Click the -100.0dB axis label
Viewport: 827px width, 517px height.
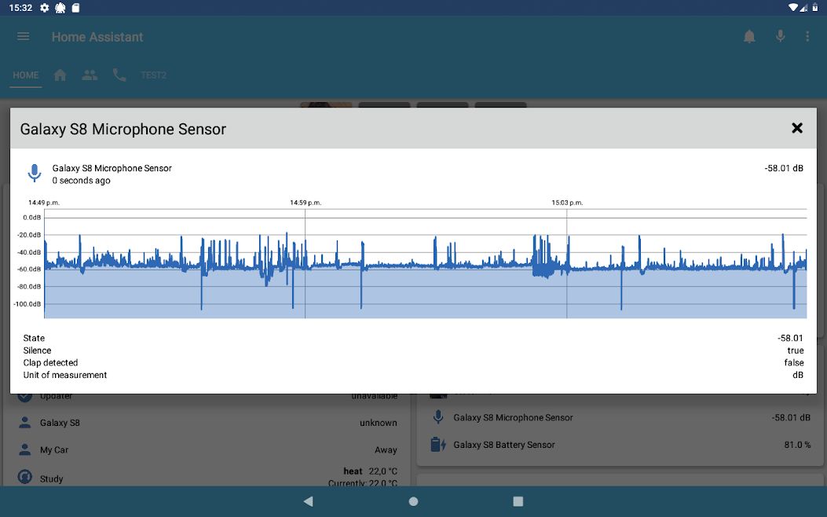[27, 304]
